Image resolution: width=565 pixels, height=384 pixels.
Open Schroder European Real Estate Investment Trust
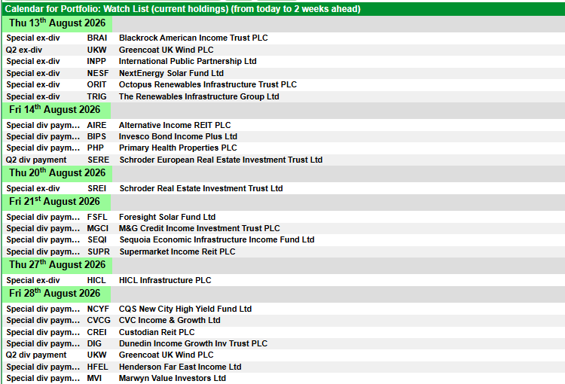coord(221,160)
